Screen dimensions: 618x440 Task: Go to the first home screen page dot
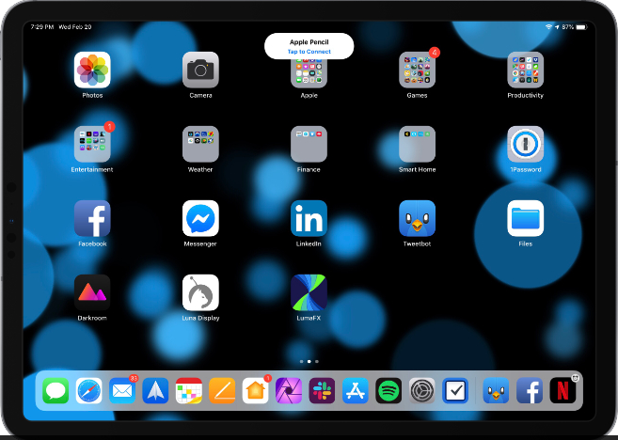coord(302,361)
